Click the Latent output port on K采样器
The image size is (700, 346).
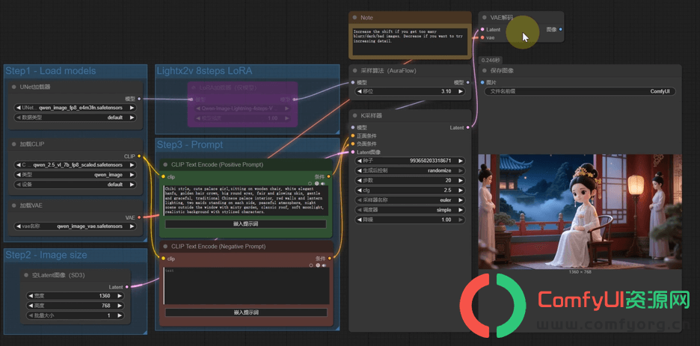pos(468,128)
